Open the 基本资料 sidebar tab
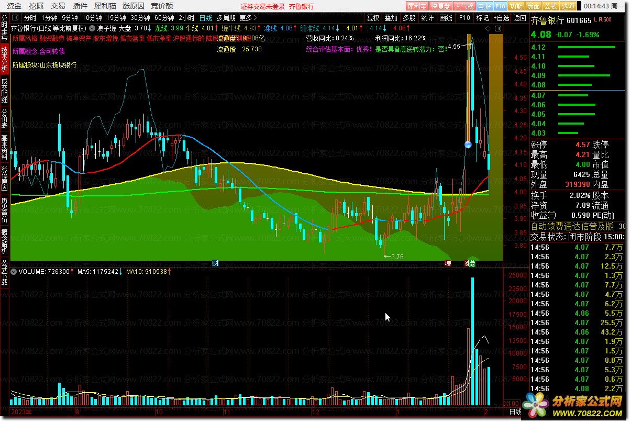This screenshot has height=422, width=631. tap(5, 147)
